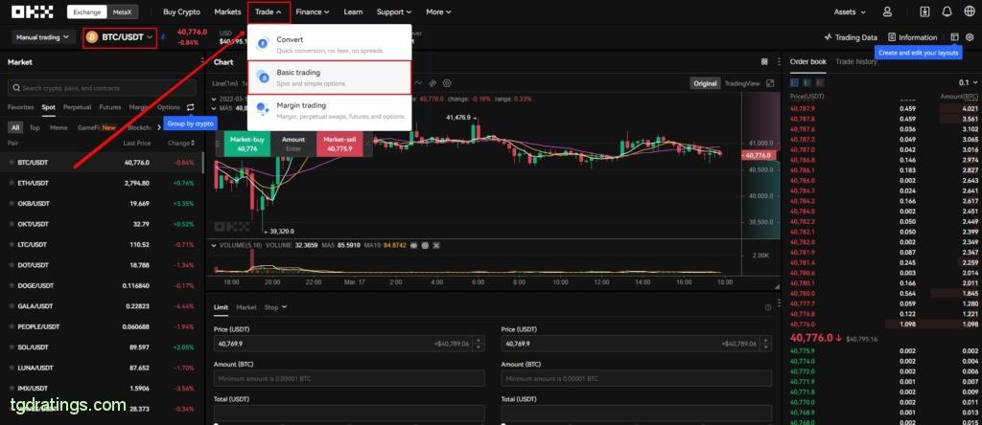Collapse the Trade dropdown menu

269,11
